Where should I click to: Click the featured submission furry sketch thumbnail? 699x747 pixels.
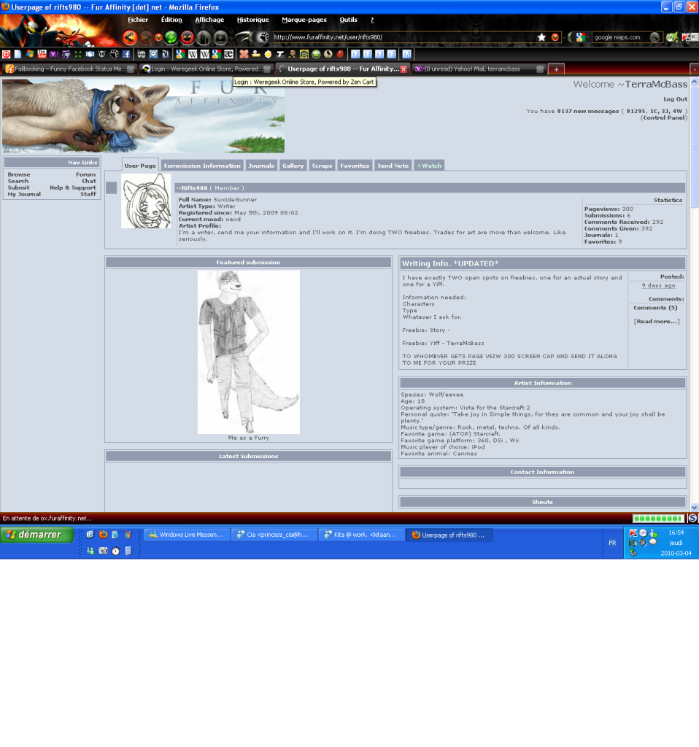click(x=248, y=352)
